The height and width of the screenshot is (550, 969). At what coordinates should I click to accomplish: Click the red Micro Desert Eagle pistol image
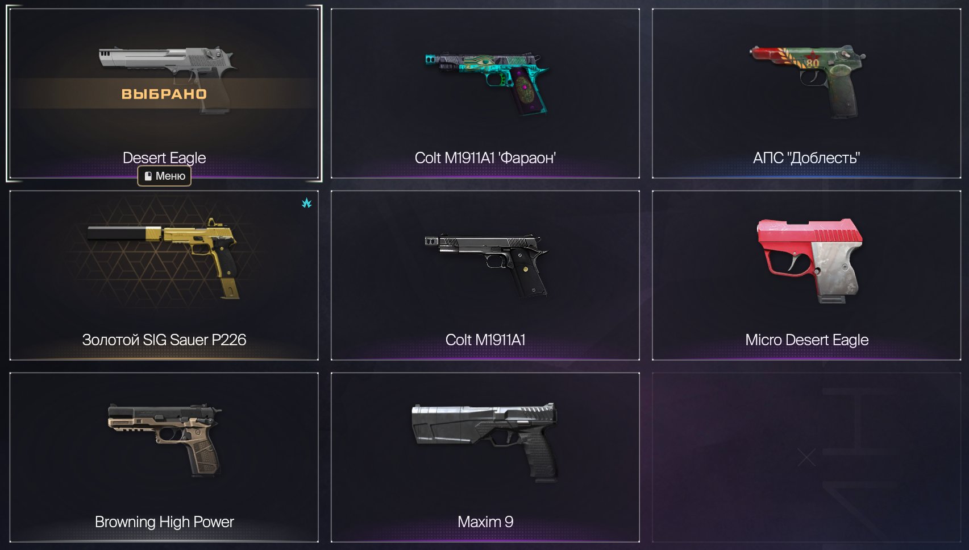click(x=809, y=260)
